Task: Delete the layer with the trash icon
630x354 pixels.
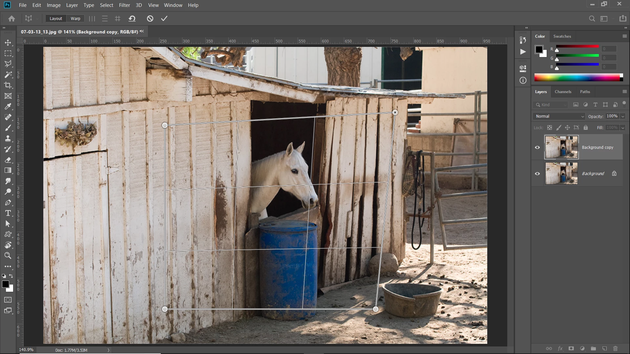Action: click(x=615, y=348)
